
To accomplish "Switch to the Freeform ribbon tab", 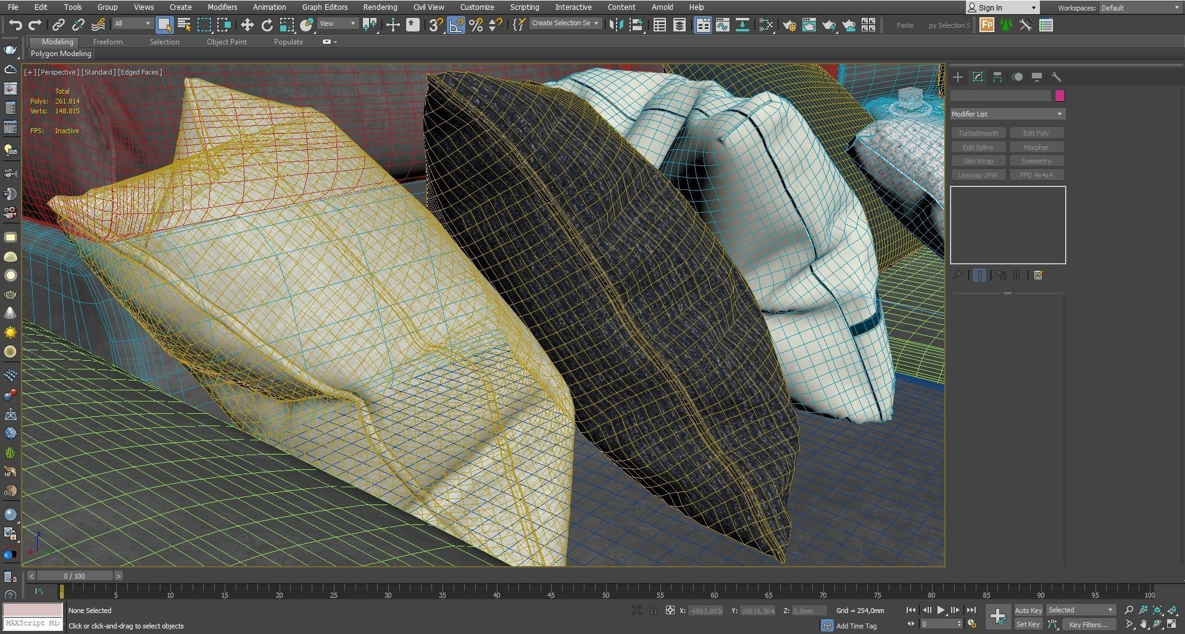I will coord(108,42).
